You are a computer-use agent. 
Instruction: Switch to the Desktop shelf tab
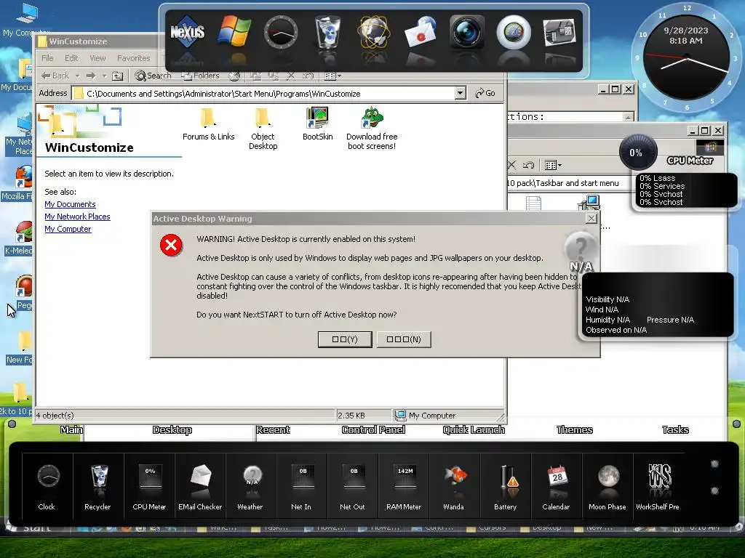click(172, 430)
